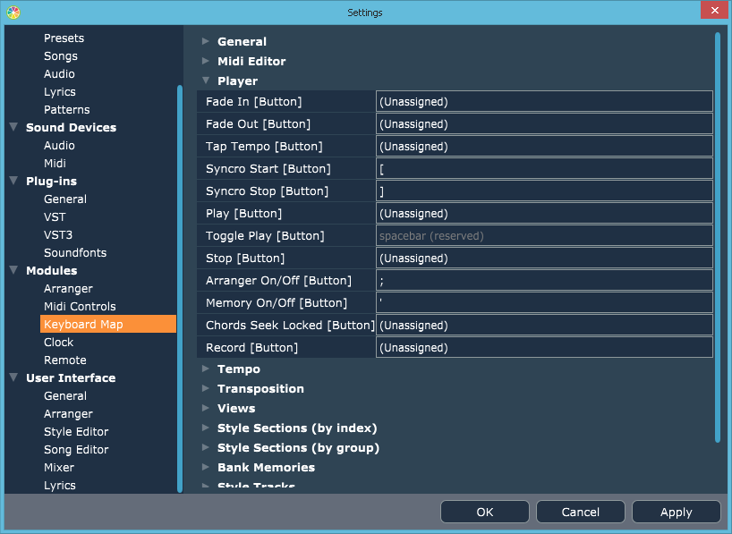Select the highlighted Keyboard Map item
The height and width of the screenshot is (534, 732).
108,324
